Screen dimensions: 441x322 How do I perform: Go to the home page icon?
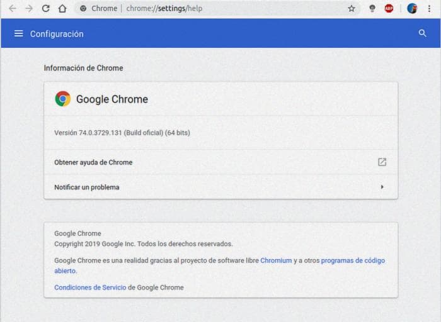(62, 8)
